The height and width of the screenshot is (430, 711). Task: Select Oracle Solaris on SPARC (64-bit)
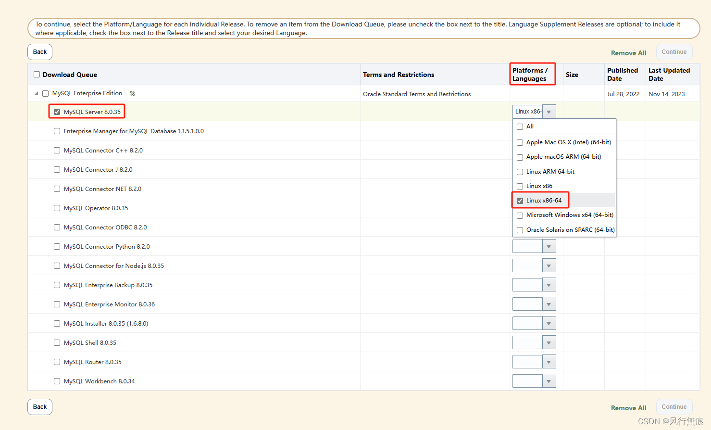coord(520,230)
